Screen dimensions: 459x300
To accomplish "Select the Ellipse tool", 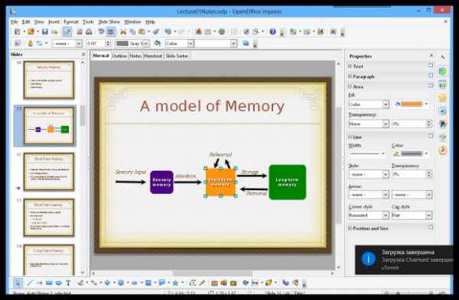I will (x=59, y=282).
